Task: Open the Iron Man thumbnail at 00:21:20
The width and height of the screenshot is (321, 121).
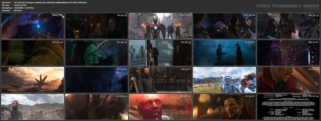Action: (160, 26)
